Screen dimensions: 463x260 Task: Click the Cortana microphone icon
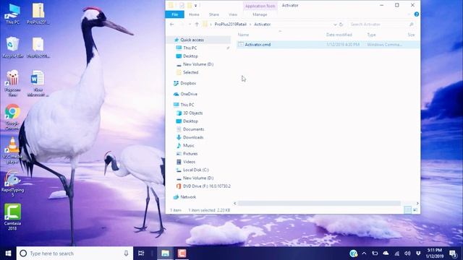pos(126,253)
